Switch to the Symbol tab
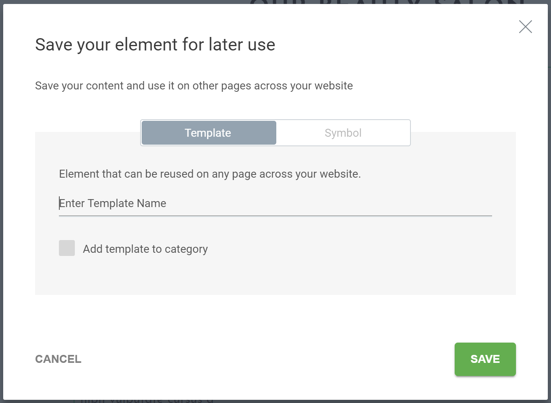Viewport: 551px width, 403px height. (343, 133)
